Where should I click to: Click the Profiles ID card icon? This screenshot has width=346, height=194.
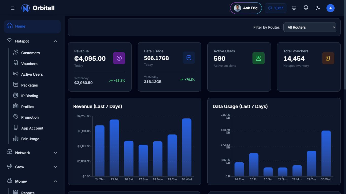click(x=16, y=106)
